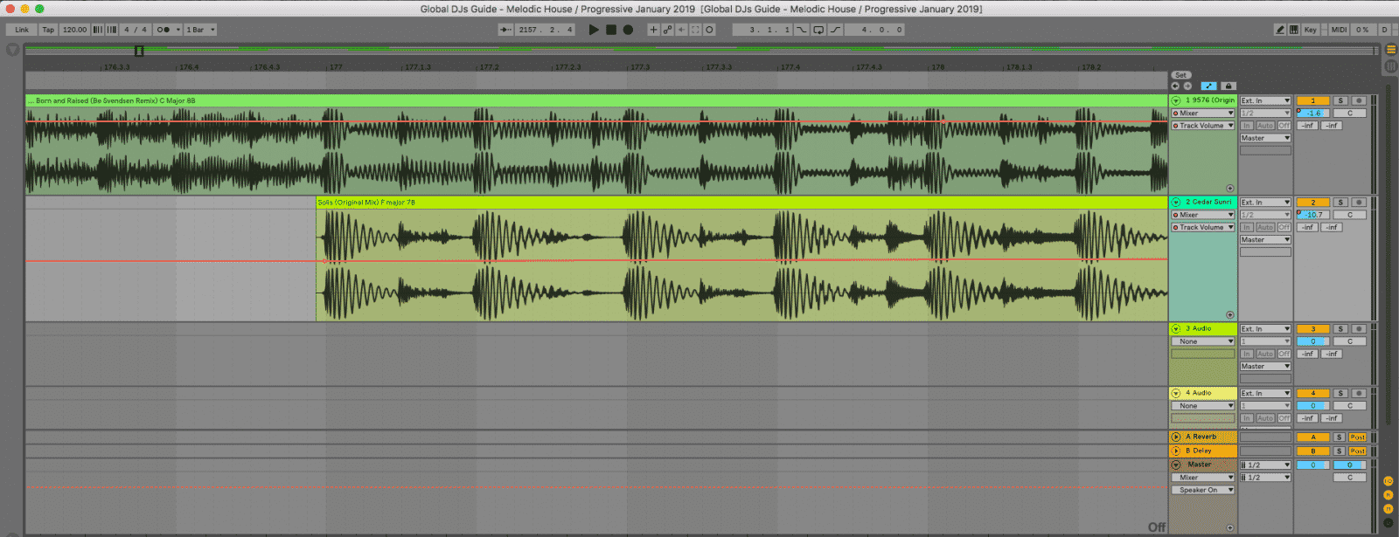The width and height of the screenshot is (1399, 537).
Task: Arm track 1 for recording
Action: click(1358, 101)
